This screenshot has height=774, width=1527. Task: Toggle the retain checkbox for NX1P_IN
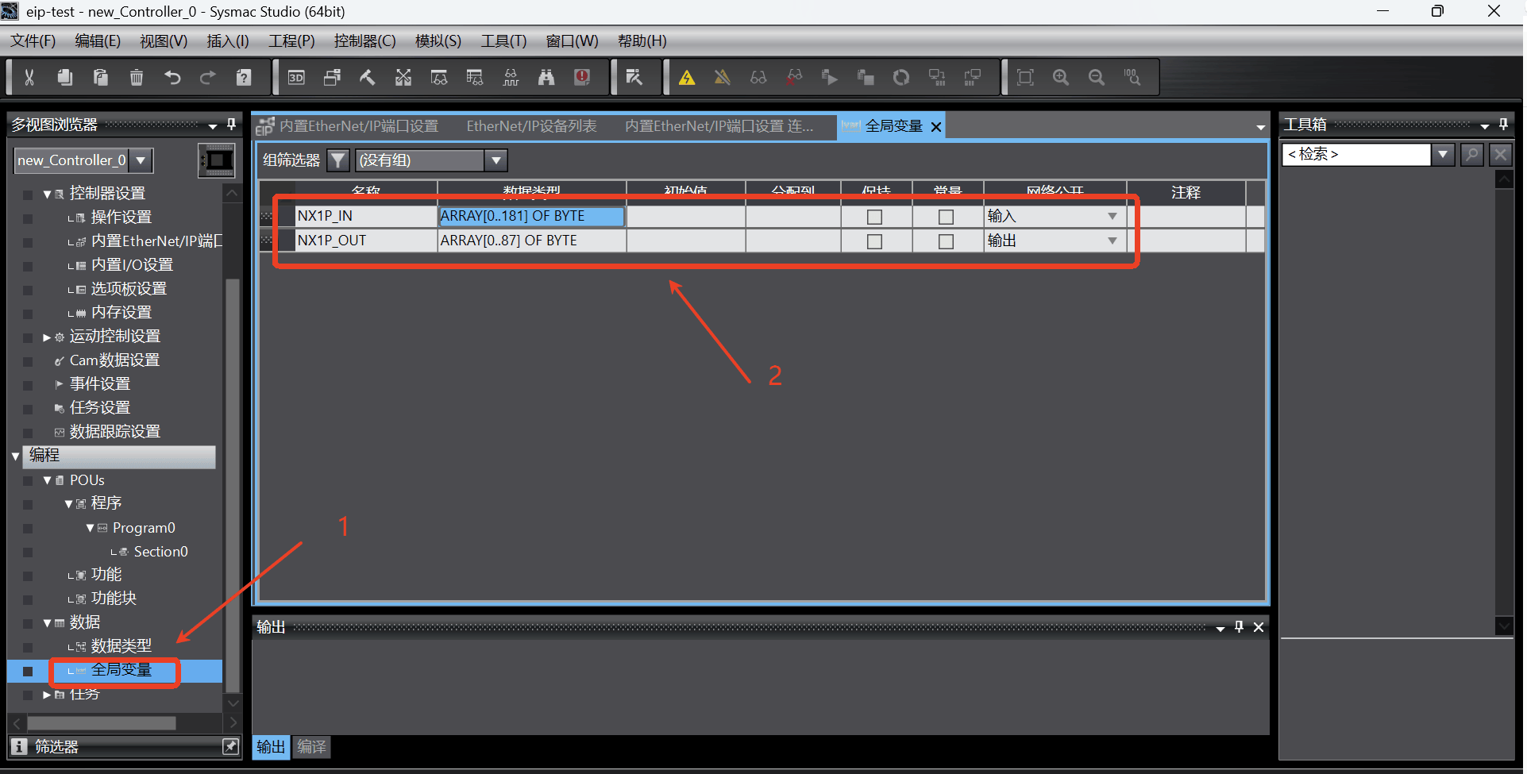(x=875, y=217)
